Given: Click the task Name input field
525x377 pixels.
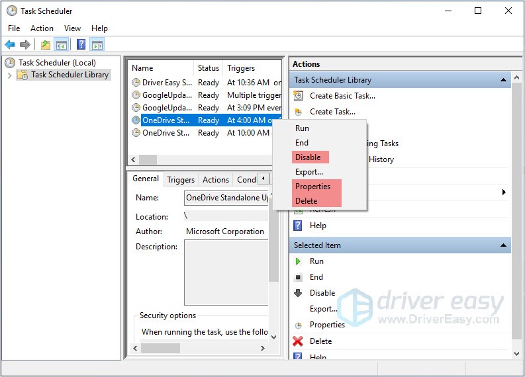Looking at the screenshot, I should [x=227, y=198].
